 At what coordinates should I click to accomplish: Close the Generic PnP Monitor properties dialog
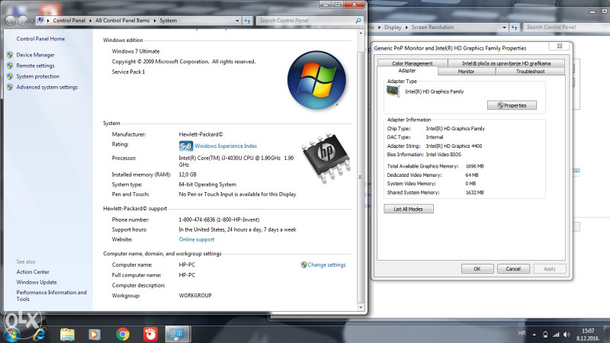[560, 46]
